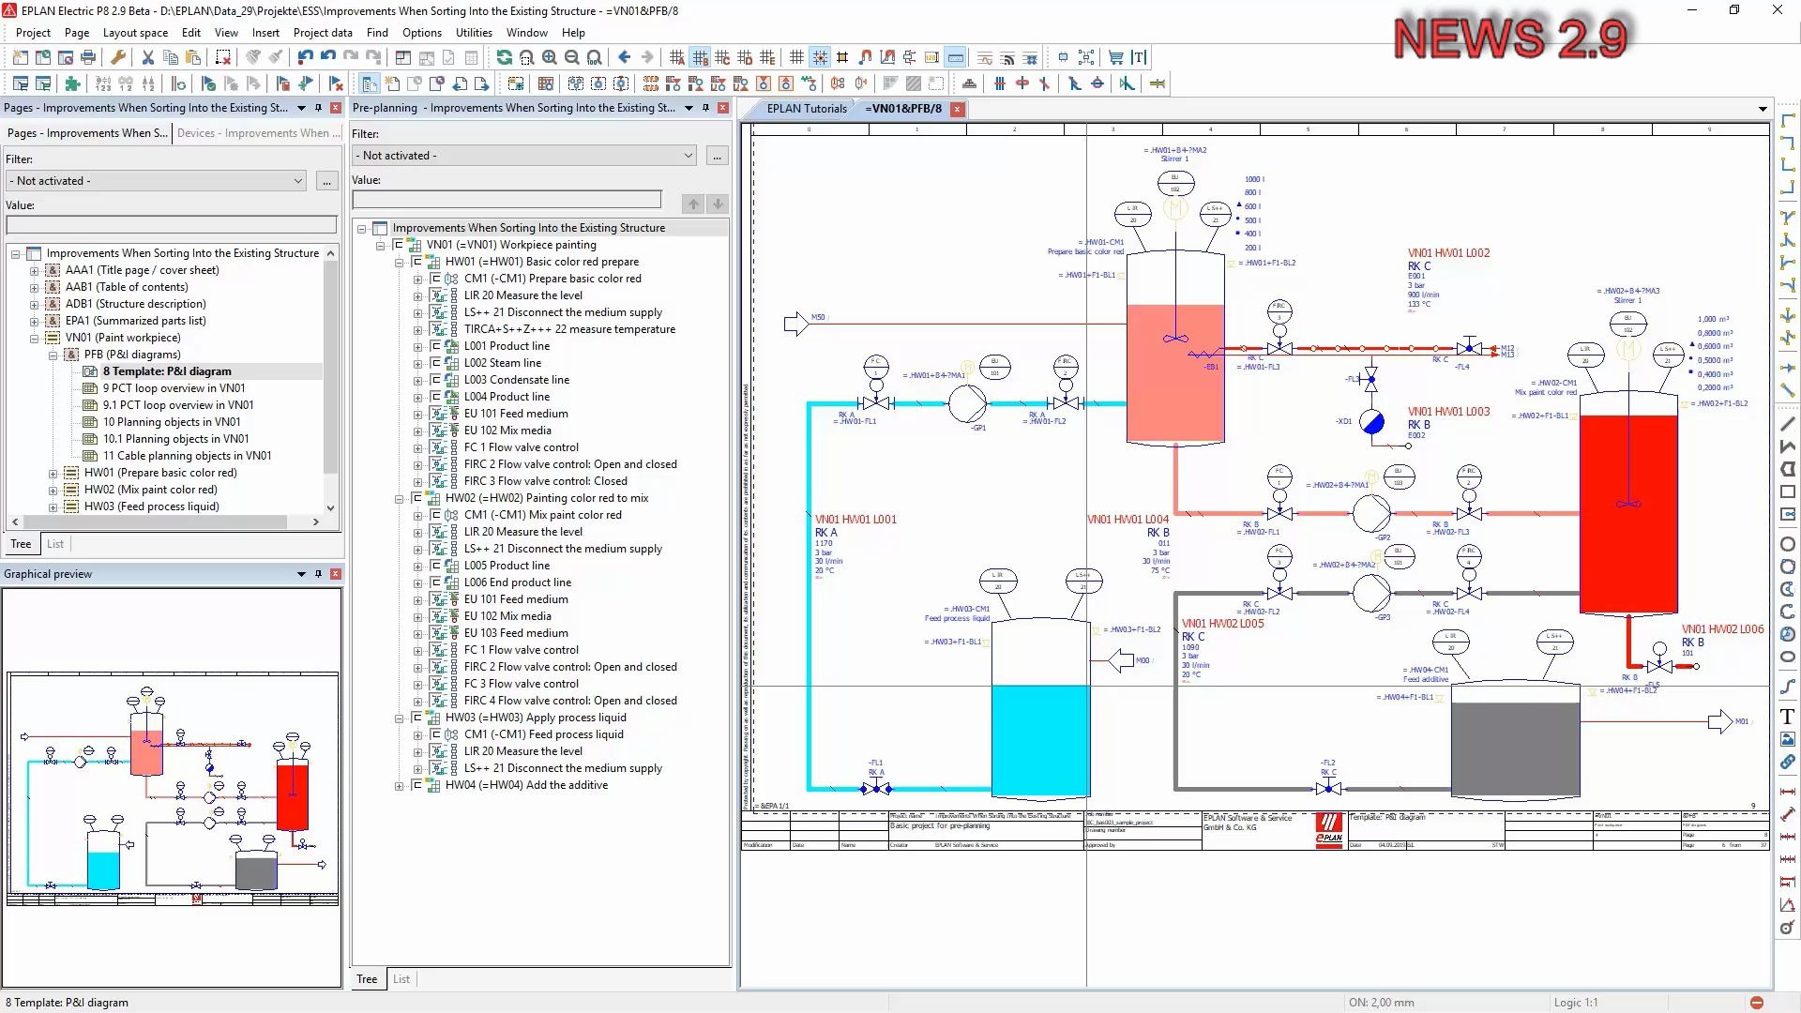Toggle Grid D in the toolbar

tap(745, 58)
